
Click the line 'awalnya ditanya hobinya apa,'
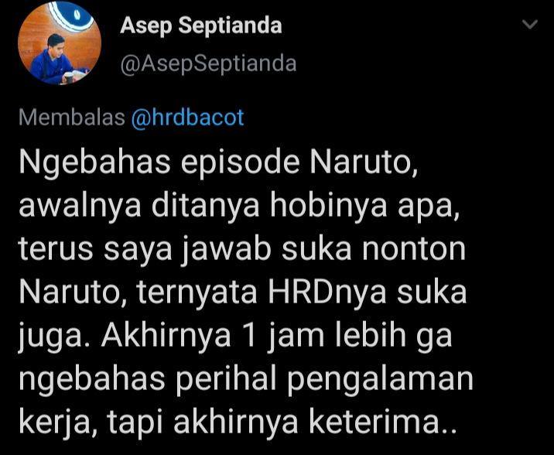click(239, 207)
